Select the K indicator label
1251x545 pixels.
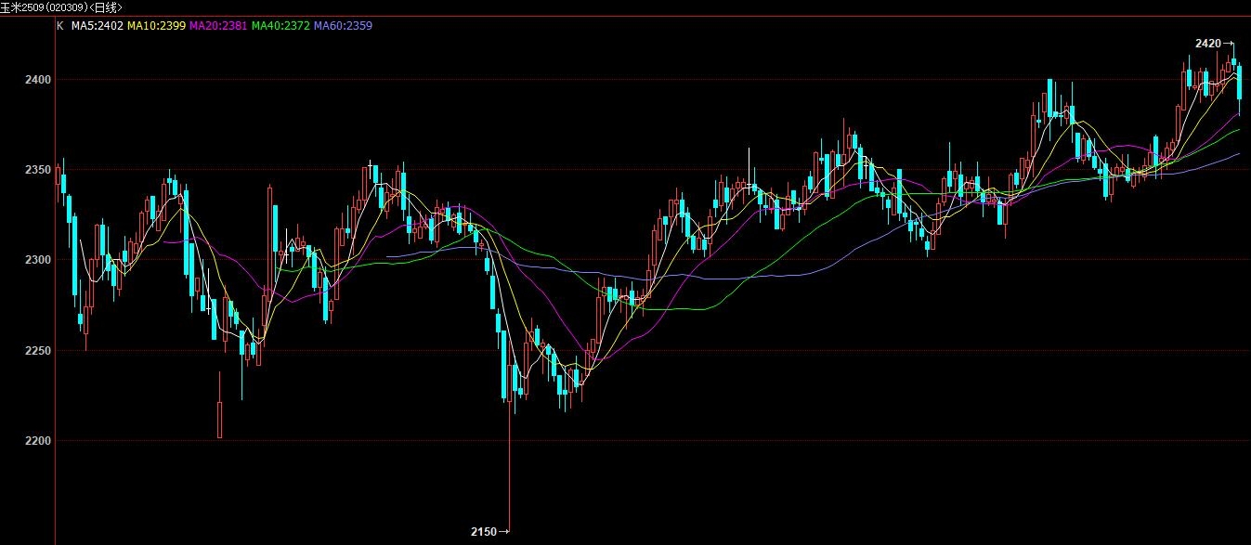60,26
